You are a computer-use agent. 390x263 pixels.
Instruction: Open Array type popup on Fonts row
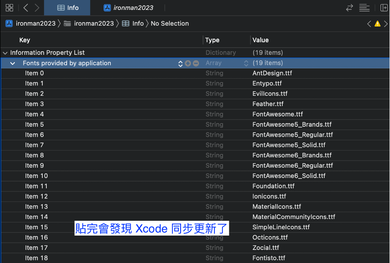[246, 63]
